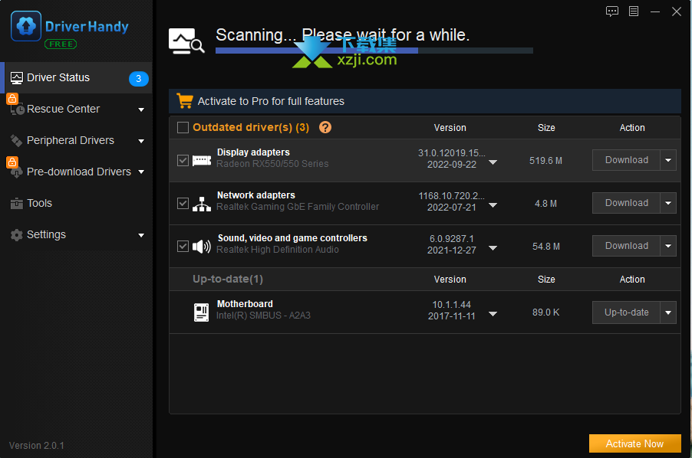Click the Activate Now button
Screen dimensions: 692x458
point(634,443)
